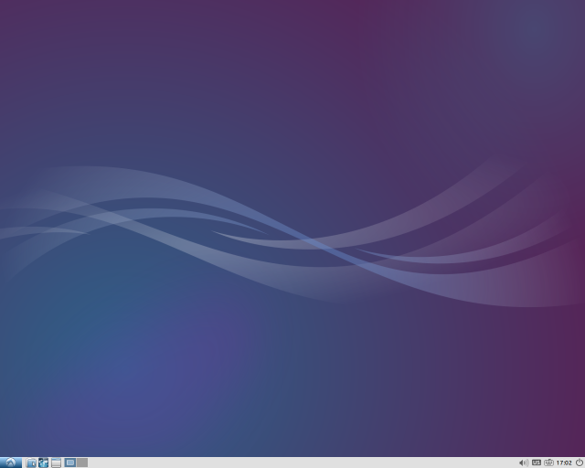Open the calendar from the 17:02 clock

(x=564, y=463)
